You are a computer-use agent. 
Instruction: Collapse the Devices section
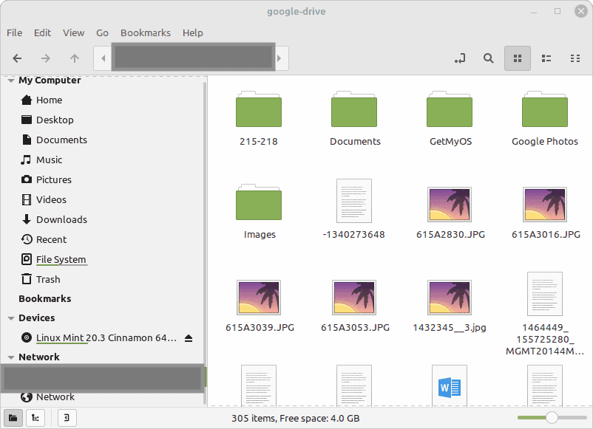pos(10,318)
